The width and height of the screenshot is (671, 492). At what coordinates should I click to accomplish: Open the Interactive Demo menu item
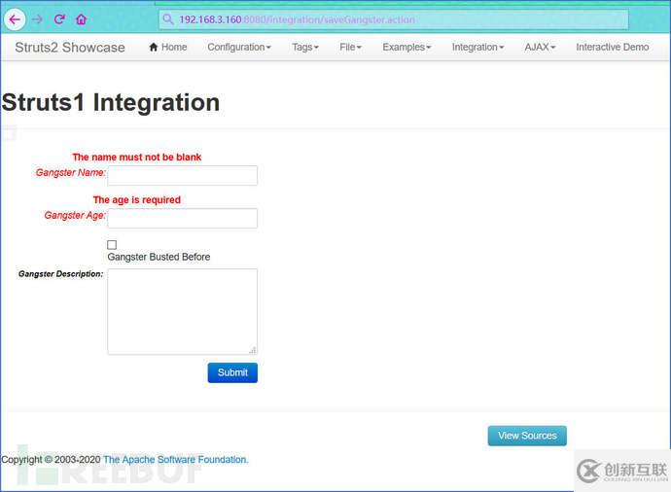613,47
